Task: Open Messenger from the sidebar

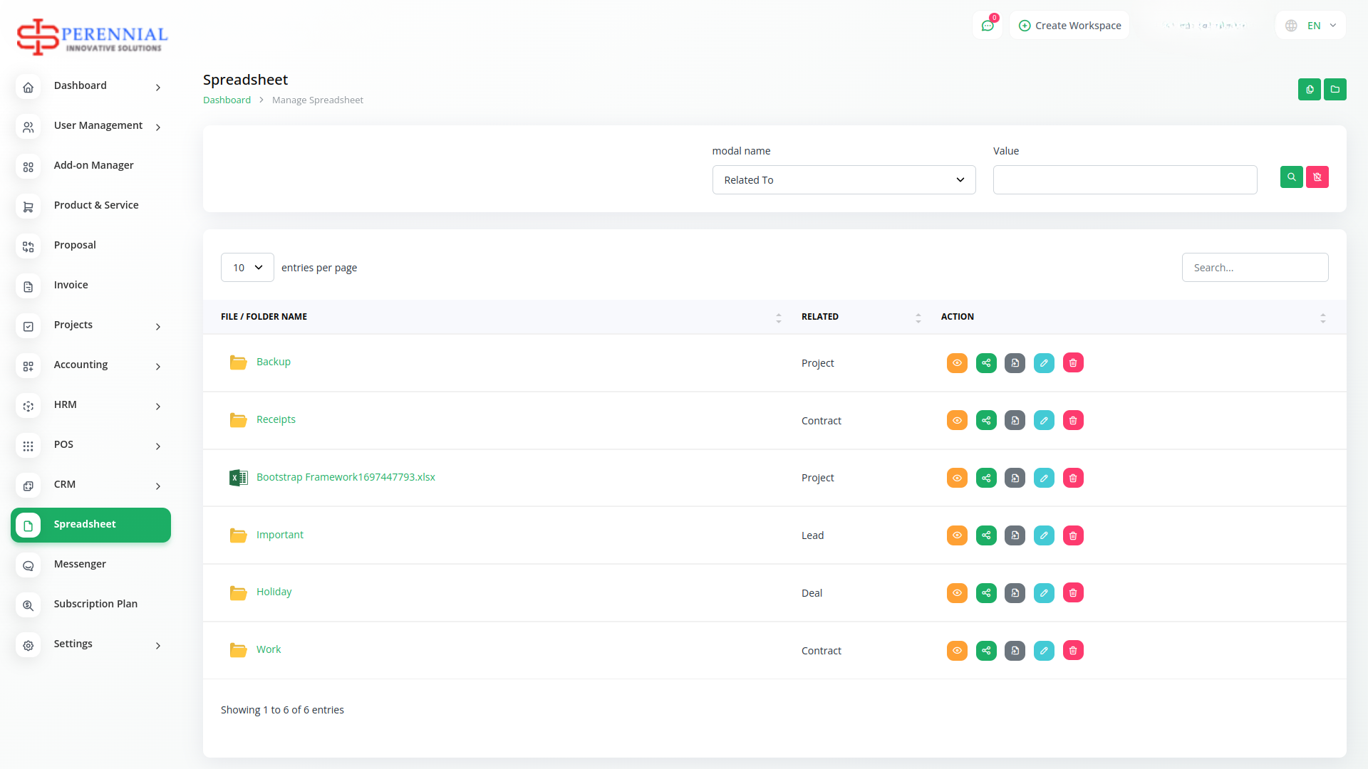Action: coord(80,564)
